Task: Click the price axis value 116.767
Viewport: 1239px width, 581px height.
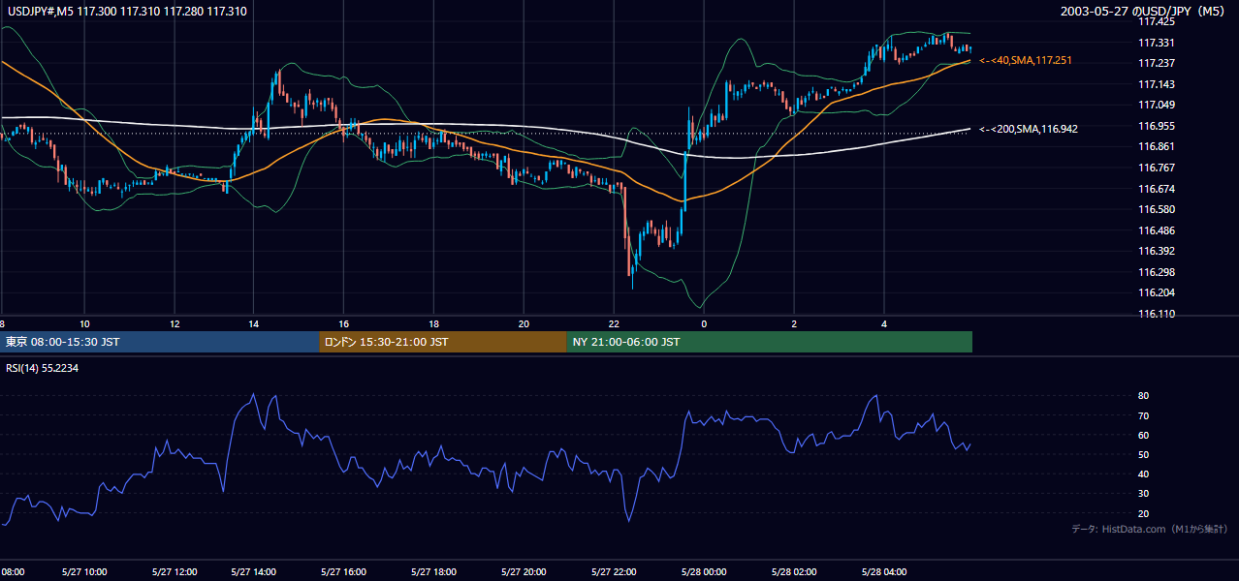Action: click(1158, 168)
